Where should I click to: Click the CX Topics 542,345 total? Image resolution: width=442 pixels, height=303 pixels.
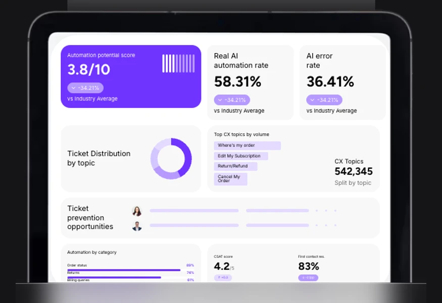coord(354,171)
